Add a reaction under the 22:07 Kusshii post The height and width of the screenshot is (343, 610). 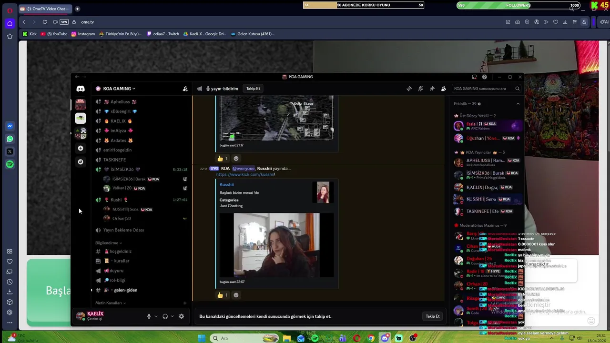[236, 295]
